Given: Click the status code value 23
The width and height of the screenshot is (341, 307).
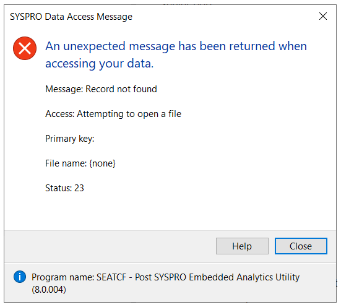Looking at the screenshot, I should pos(79,188).
